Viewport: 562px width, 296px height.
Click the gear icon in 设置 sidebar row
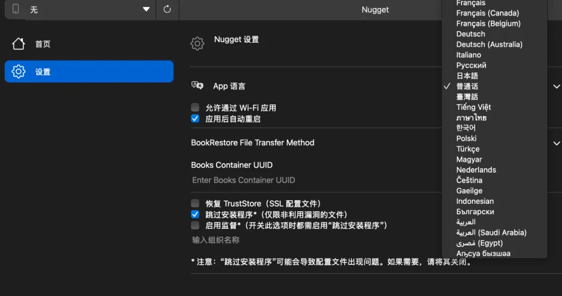point(18,71)
